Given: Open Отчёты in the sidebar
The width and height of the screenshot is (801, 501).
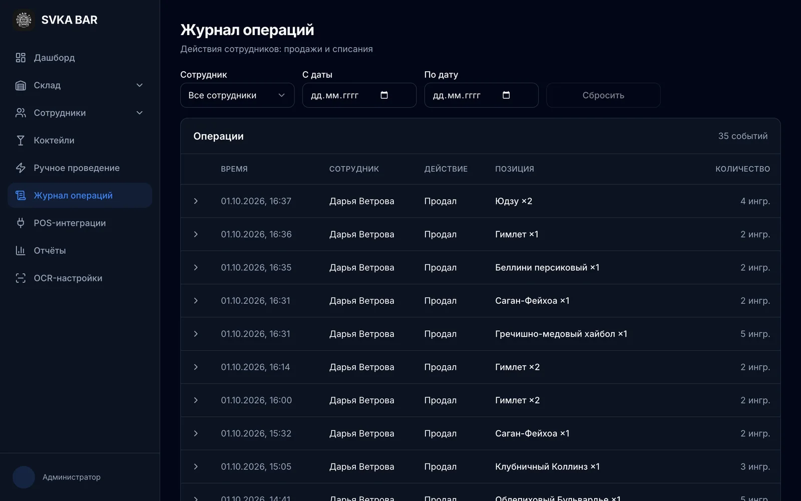Looking at the screenshot, I should [80, 250].
